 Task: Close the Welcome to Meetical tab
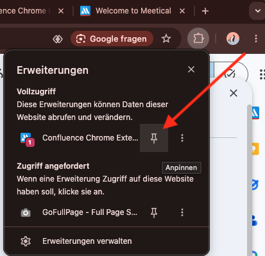point(182,11)
